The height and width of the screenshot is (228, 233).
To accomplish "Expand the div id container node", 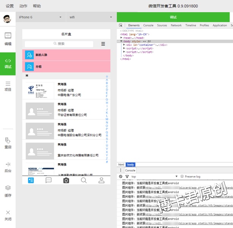I will pos(124,45).
